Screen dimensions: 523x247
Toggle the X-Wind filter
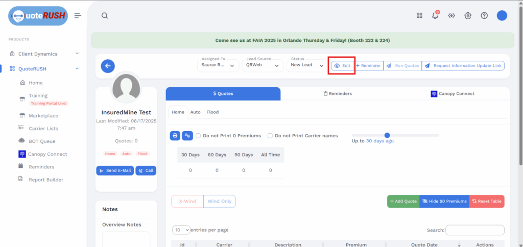[187, 202]
